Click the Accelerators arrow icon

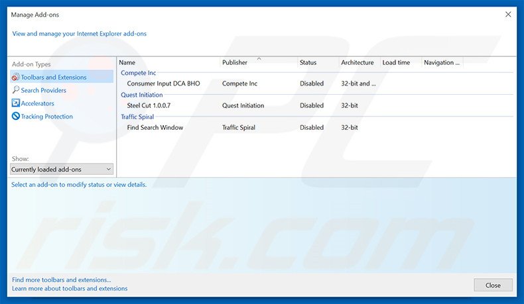15,103
